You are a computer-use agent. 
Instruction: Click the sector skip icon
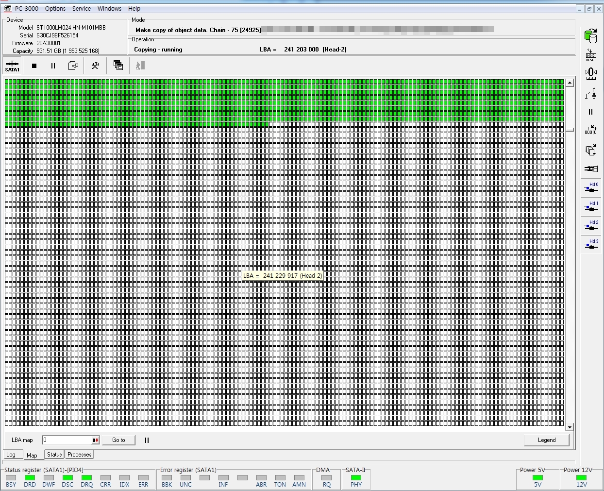tap(591, 130)
